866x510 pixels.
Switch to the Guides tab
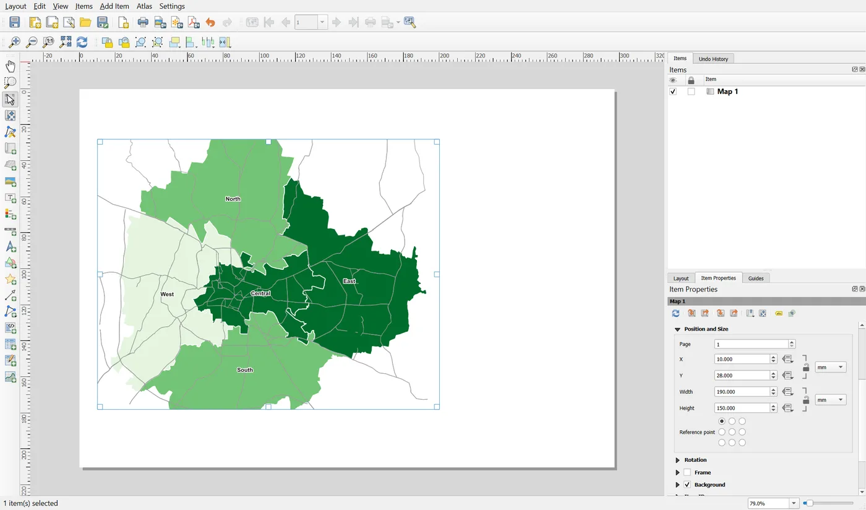click(x=756, y=278)
